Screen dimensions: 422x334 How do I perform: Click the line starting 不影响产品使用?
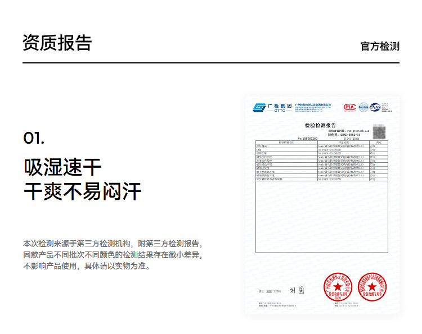tap(87, 266)
